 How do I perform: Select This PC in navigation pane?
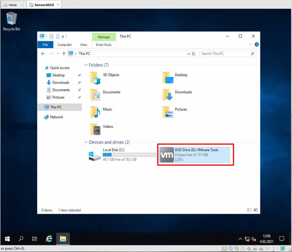(x=60, y=107)
